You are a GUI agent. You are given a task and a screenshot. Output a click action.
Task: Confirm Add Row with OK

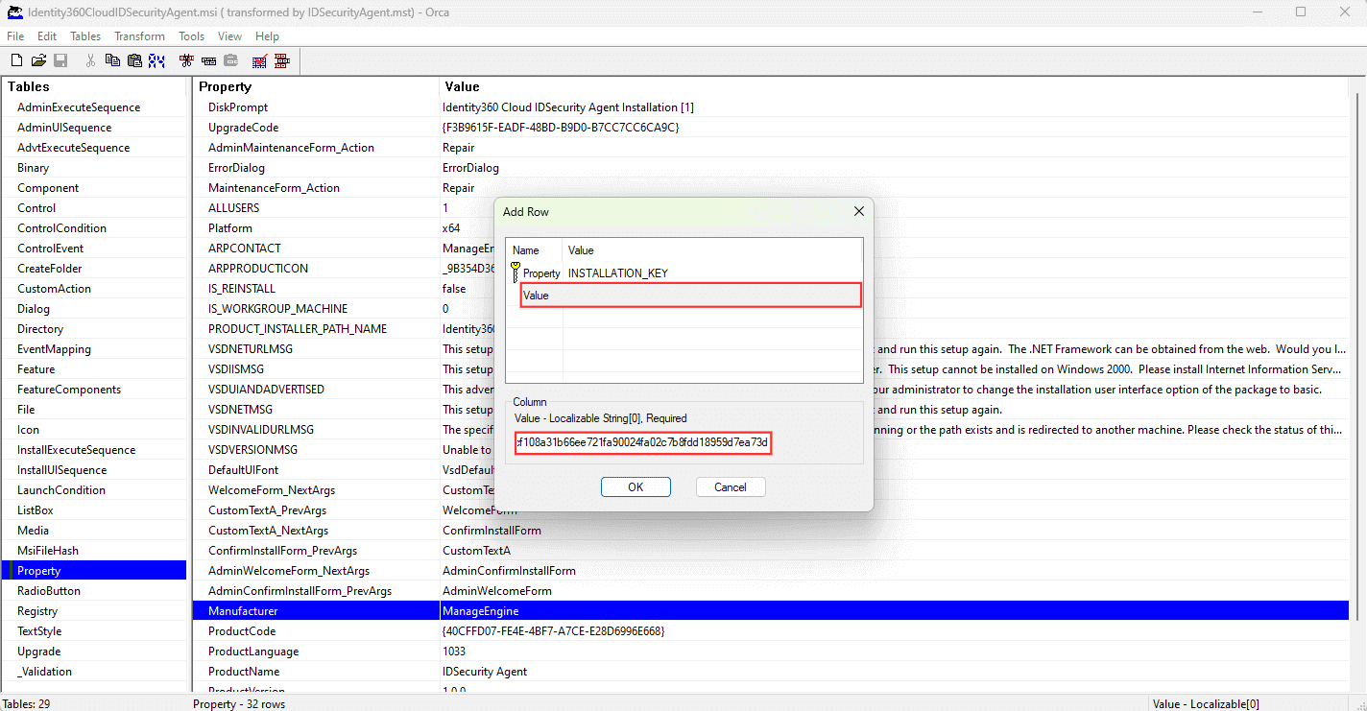coord(636,486)
